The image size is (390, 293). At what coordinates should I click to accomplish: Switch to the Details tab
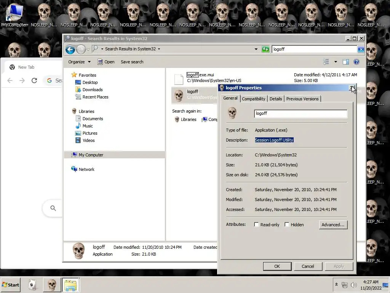point(276,99)
